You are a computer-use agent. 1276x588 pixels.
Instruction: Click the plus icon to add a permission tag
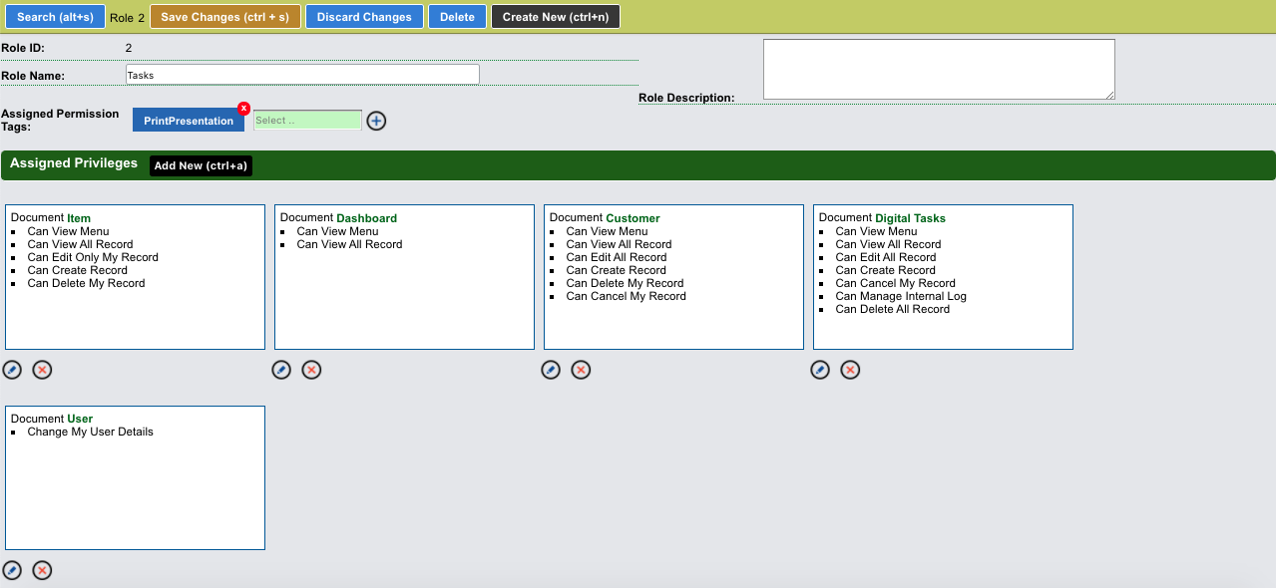pos(376,120)
